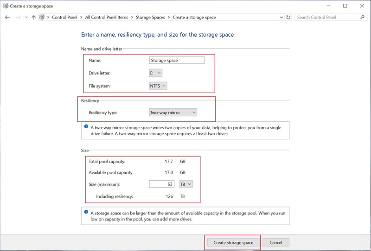This screenshot has height=251, width=371.
Task: Click the info icon beside storage pool capacity note
Action: 86,212
